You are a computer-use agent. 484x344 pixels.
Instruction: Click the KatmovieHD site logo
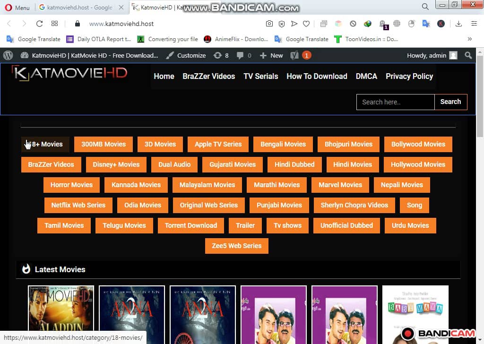pos(70,73)
